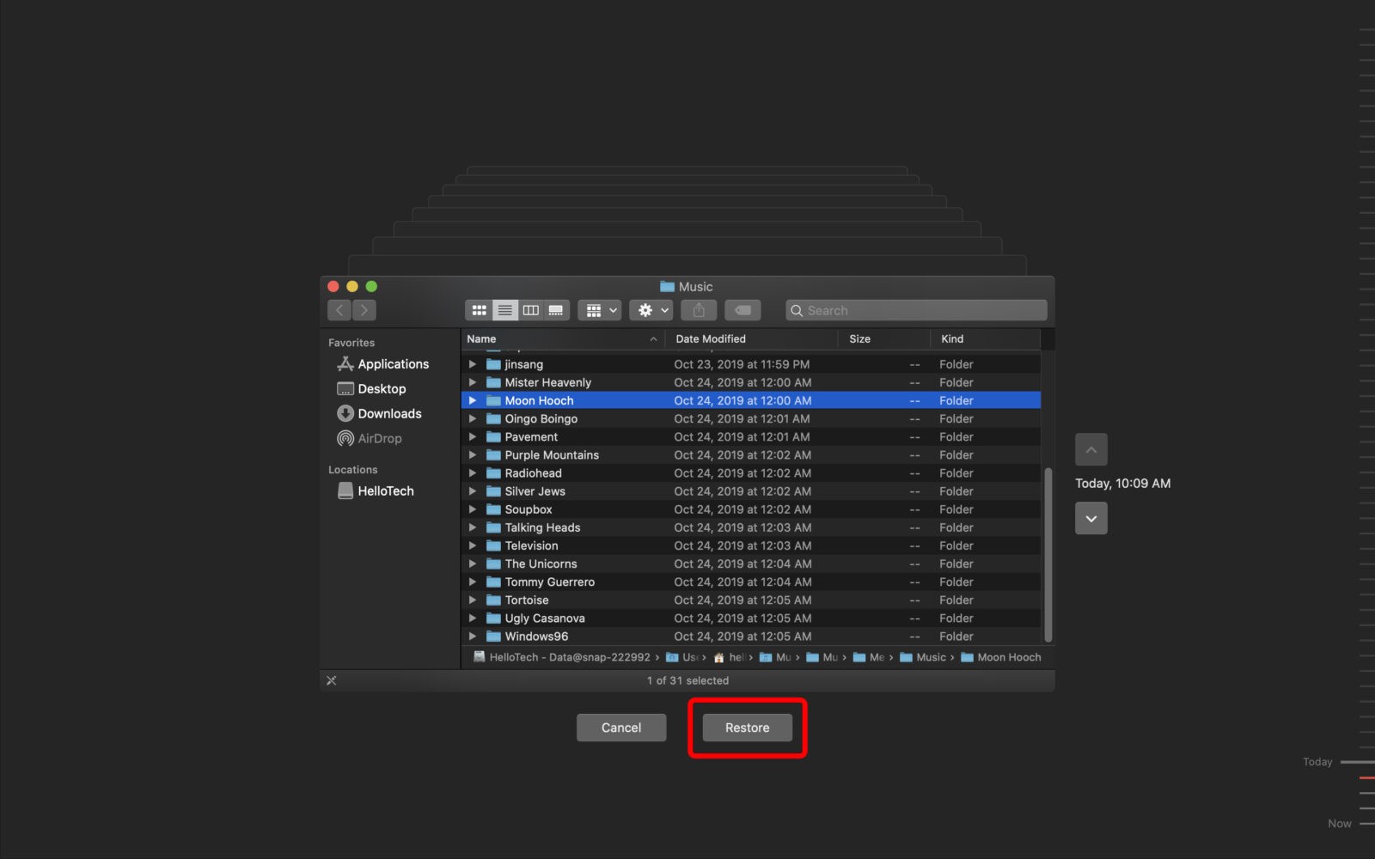Sort files by the Date Modified column

point(710,338)
